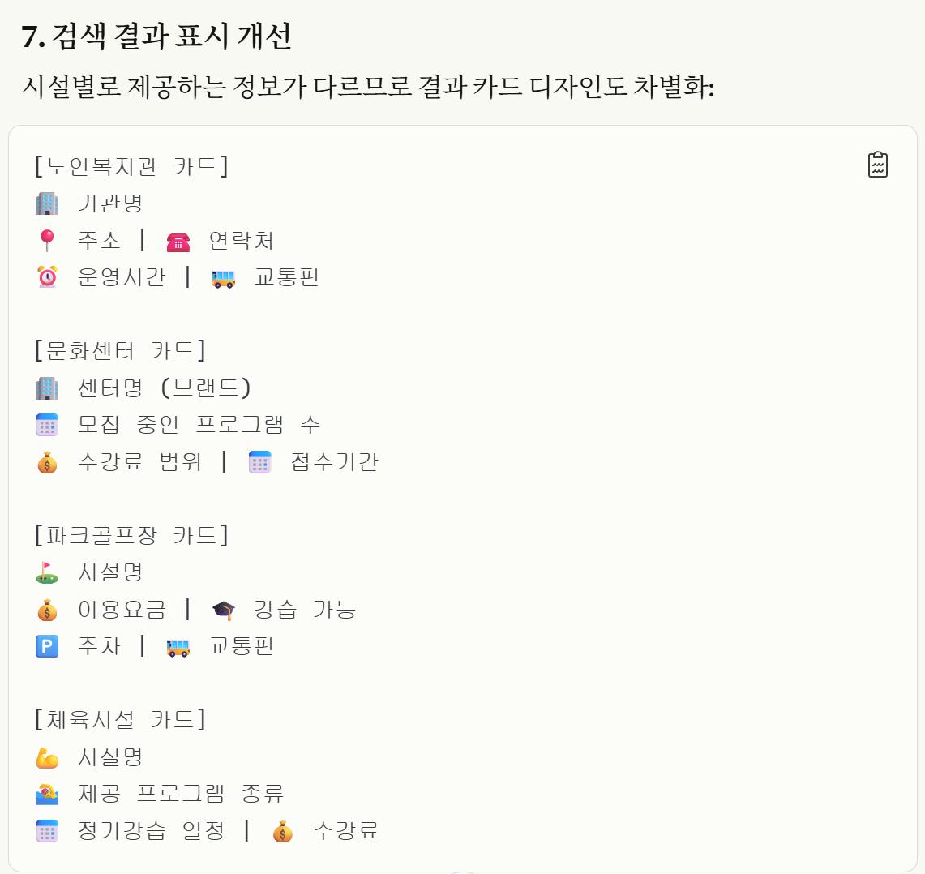Image resolution: width=925 pixels, height=874 pixels.
Task: Click the blue parking sign emoji beside 주차
Action: coord(47,646)
